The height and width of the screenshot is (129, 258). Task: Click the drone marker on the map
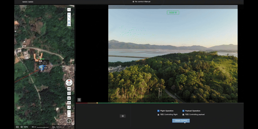tap(41, 67)
